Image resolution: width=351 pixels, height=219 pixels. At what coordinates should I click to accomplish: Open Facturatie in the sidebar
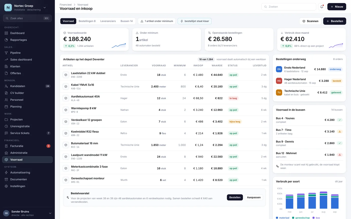click(x=27, y=146)
